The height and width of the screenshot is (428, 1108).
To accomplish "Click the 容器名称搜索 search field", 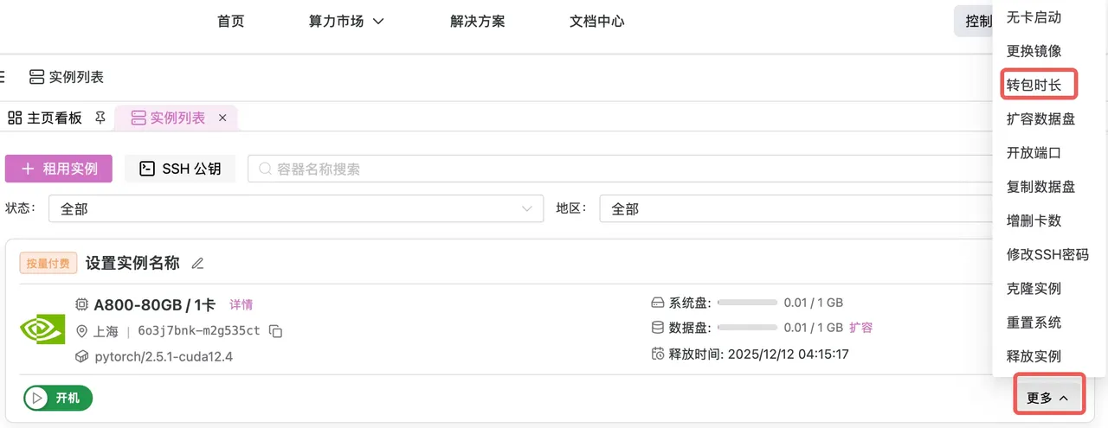I will (x=620, y=169).
